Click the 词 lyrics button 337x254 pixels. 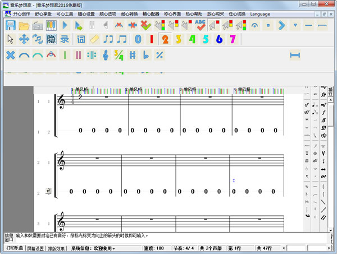[81, 39]
